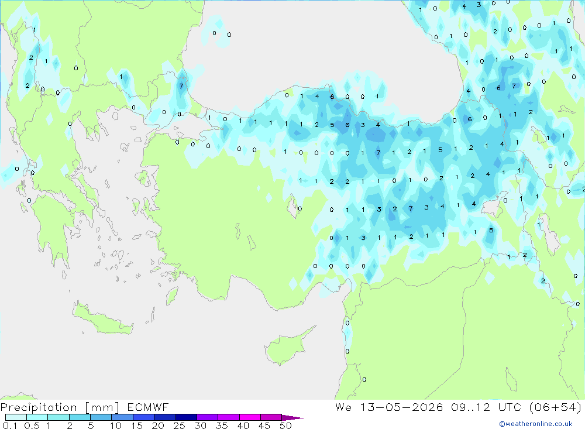The height and width of the screenshot is (429, 585).
Task: Click the 20–25 mm dark blue swatch
Action: pos(165,417)
